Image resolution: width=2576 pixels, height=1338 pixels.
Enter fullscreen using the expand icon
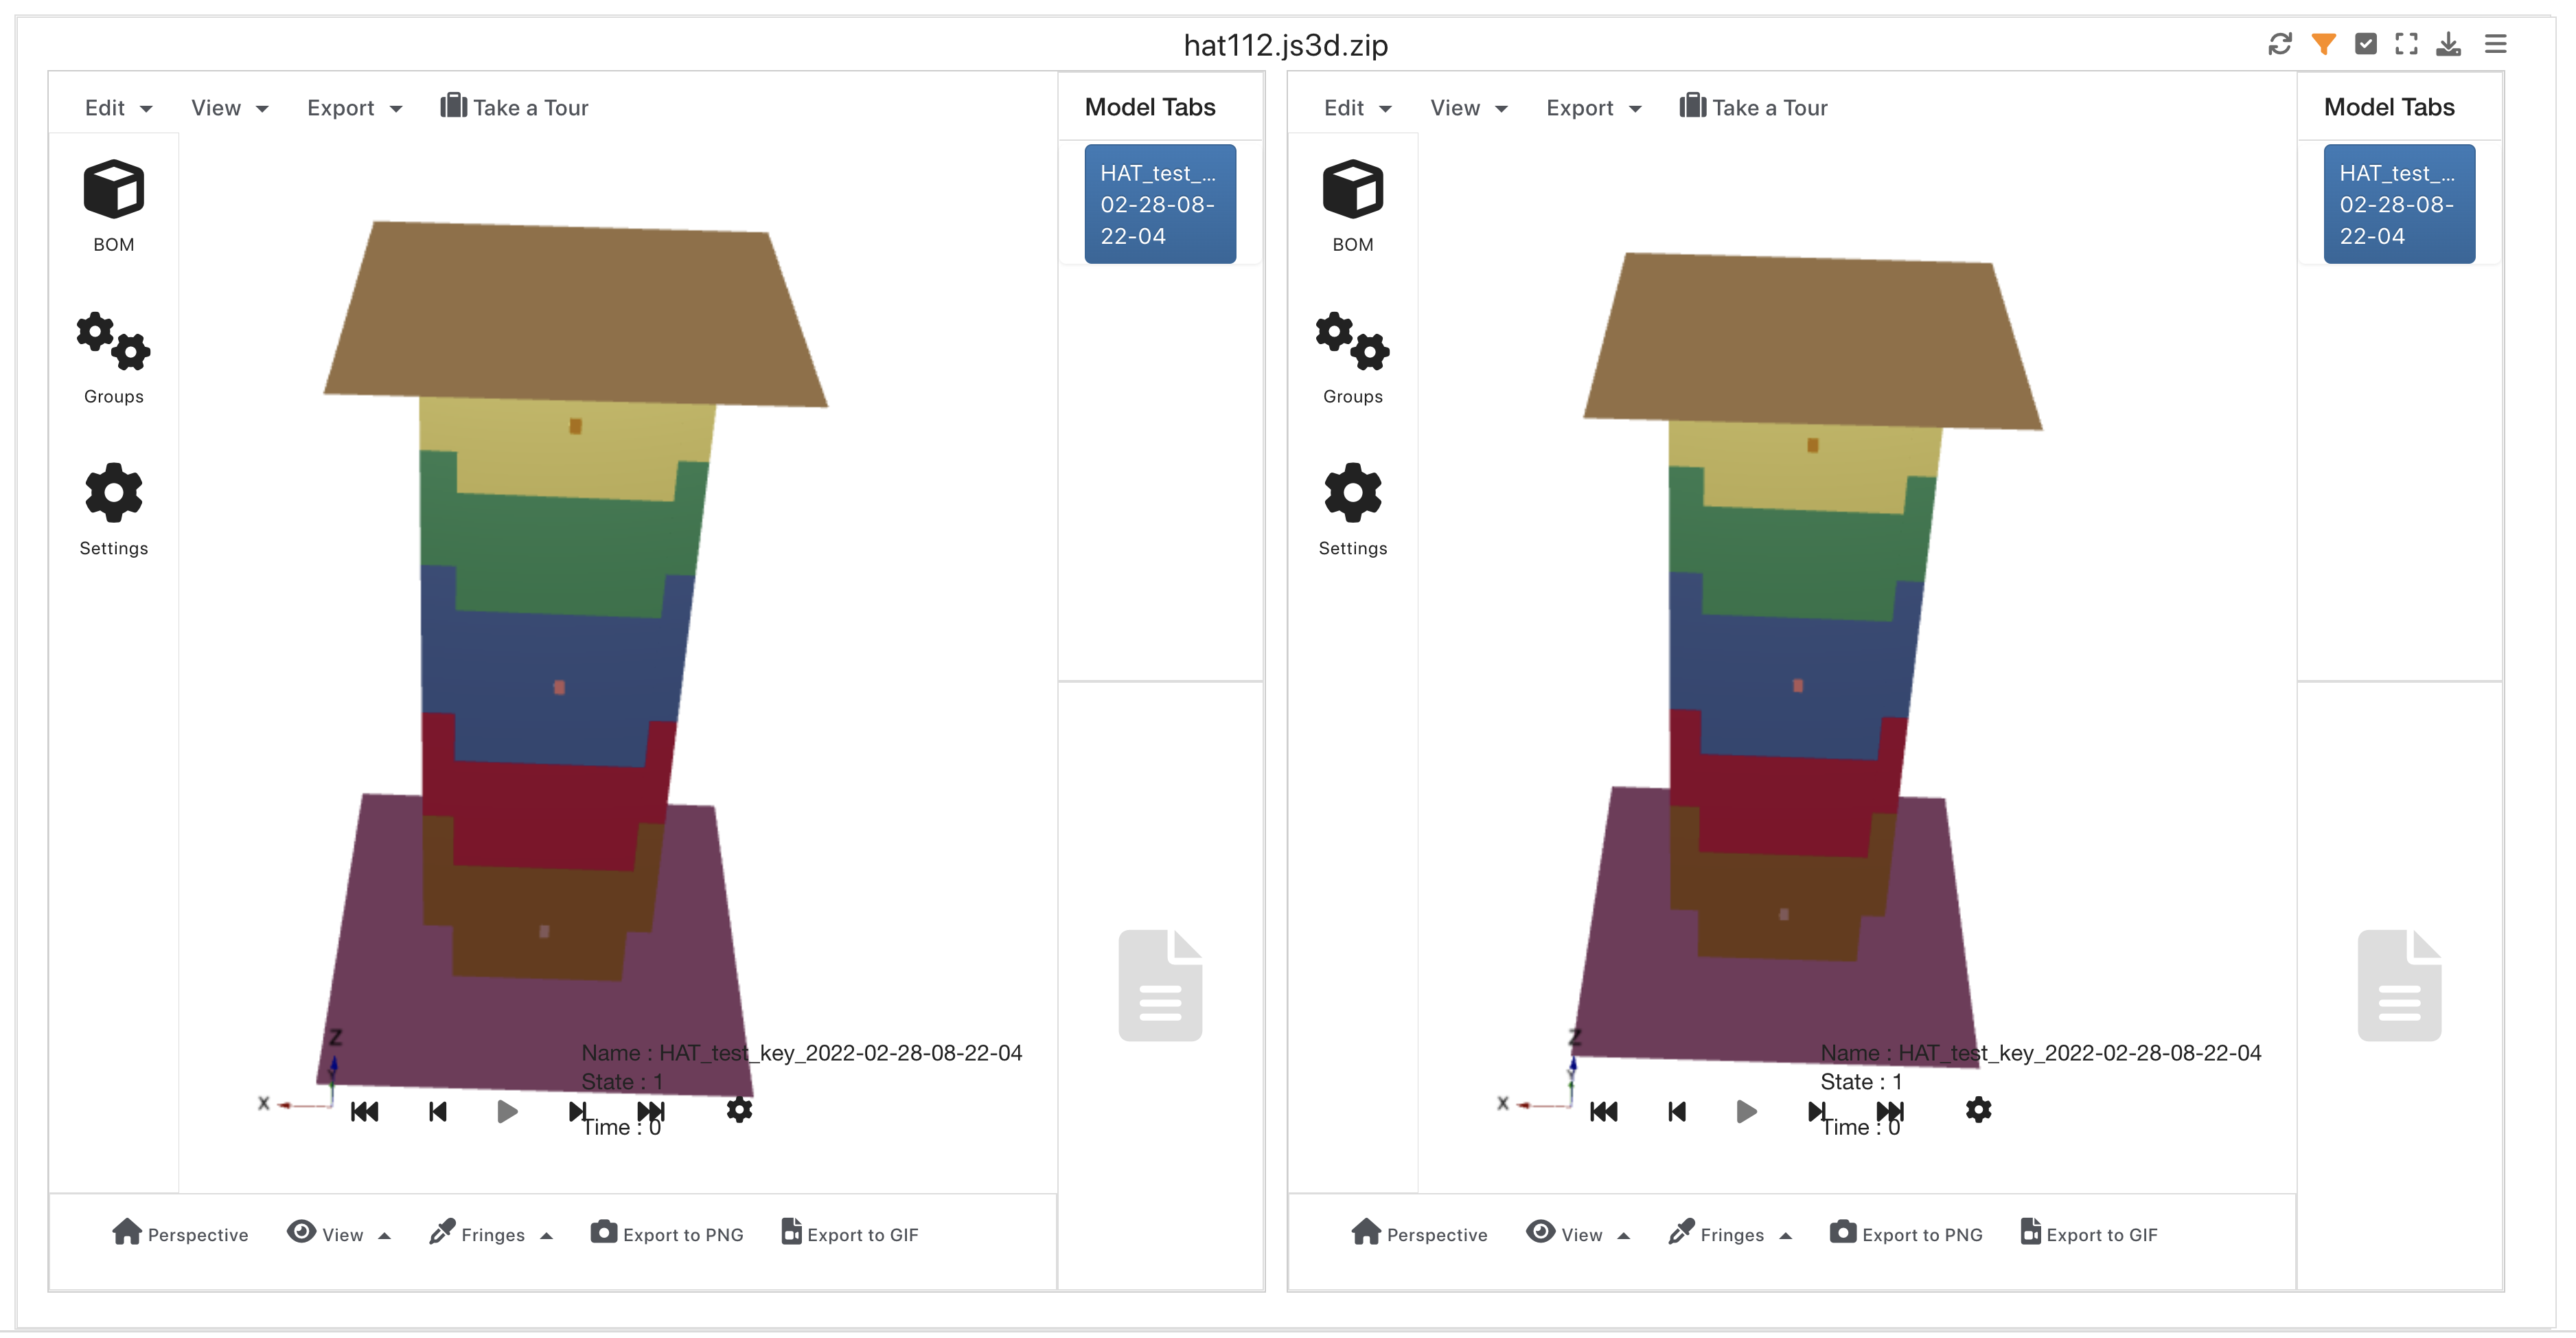coord(2406,44)
